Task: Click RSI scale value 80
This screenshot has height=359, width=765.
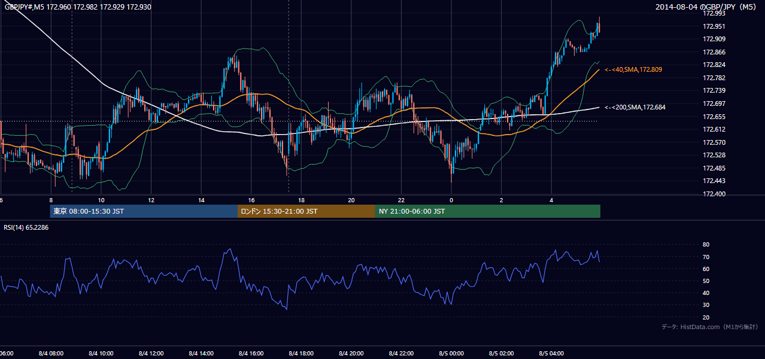Action: pos(706,245)
